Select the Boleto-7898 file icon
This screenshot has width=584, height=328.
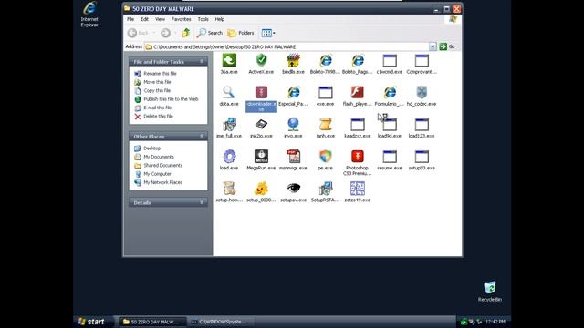click(326, 61)
